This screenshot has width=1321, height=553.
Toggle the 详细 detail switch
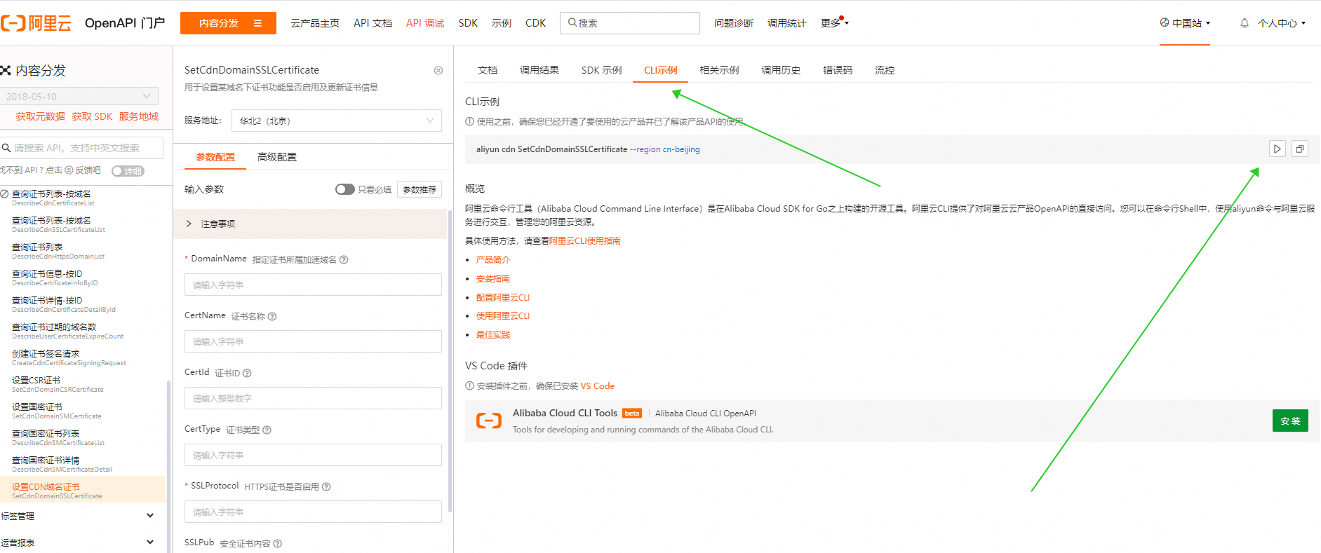(x=128, y=171)
